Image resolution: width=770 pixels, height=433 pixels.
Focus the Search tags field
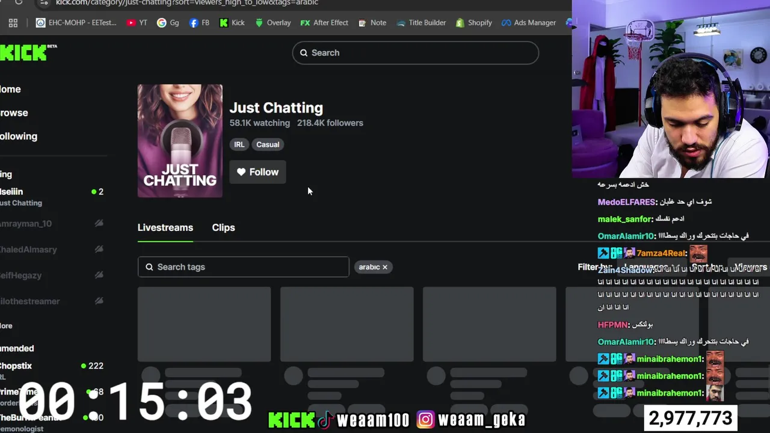[x=243, y=267]
